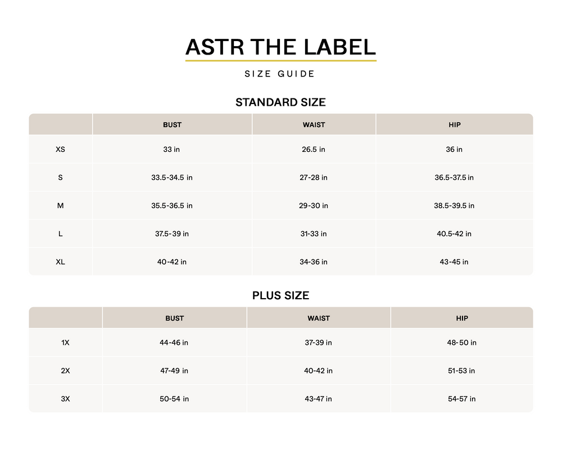
Task: Click the ASTR THE LABEL title
Action: click(x=280, y=47)
